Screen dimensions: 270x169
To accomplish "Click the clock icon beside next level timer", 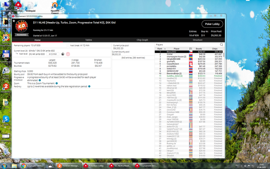I will [62, 54].
